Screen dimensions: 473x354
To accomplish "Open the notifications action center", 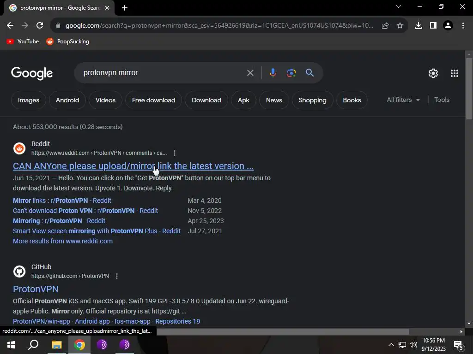I will click(458, 345).
